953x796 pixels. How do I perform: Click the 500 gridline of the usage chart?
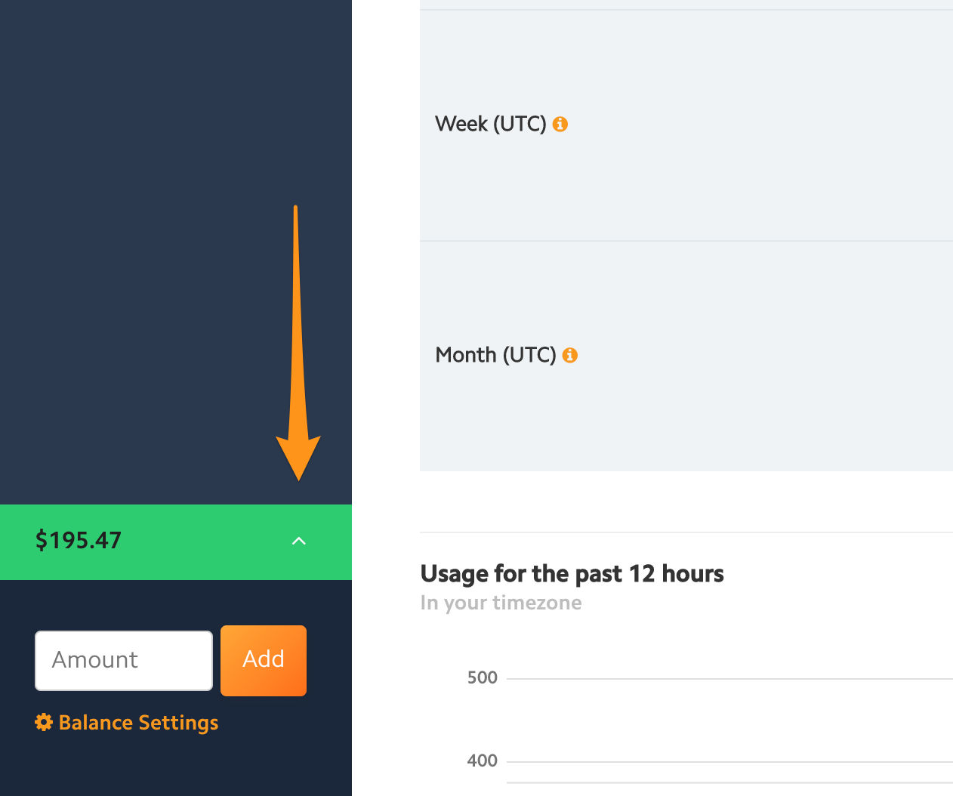click(725, 678)
